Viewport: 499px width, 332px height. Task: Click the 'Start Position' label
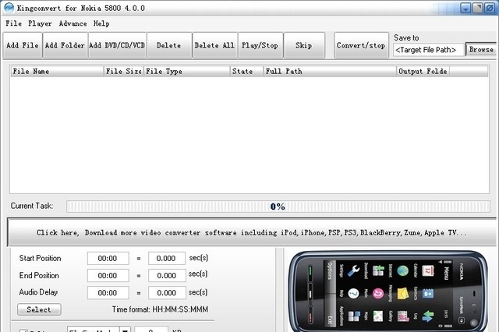coord(40,258)
